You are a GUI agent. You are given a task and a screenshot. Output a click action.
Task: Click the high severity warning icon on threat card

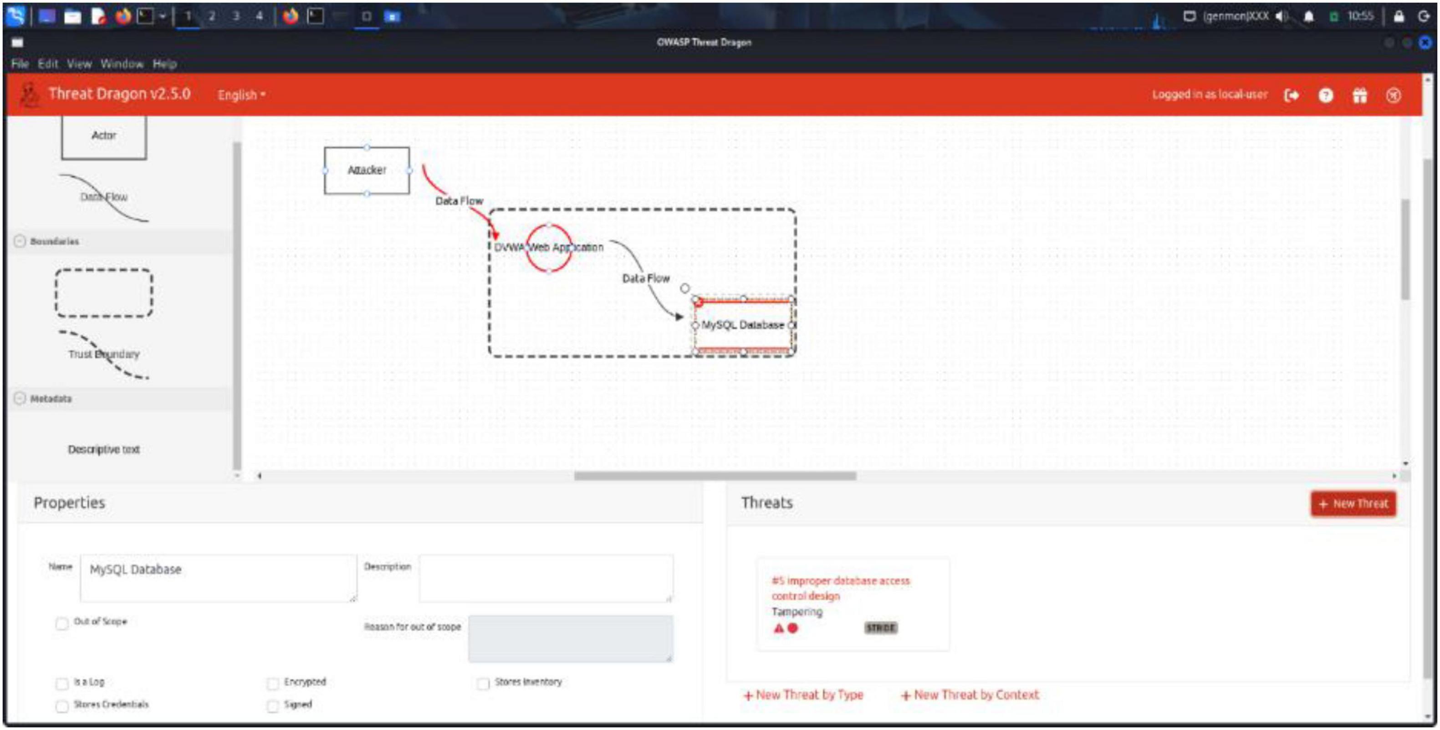coord(778,628)
